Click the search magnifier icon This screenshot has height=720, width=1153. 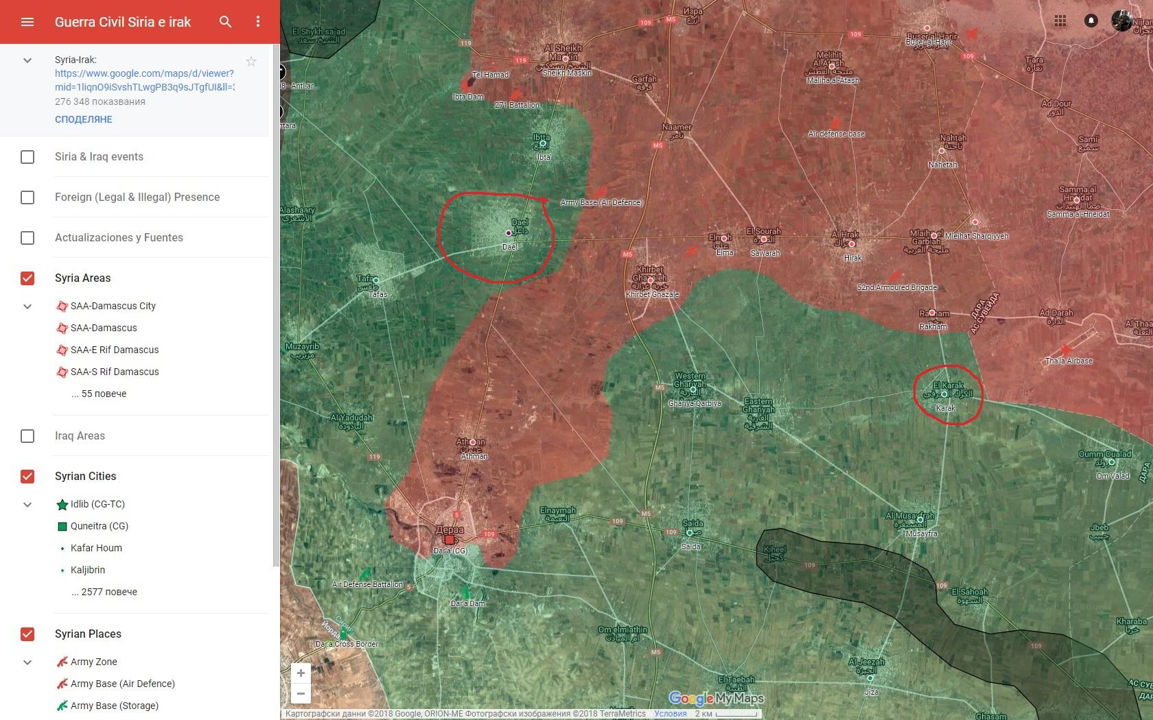pos(225,22)
